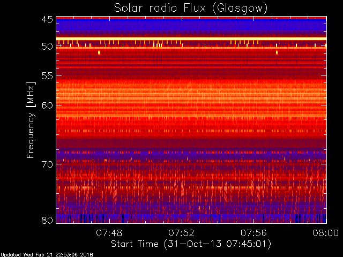Viewport: 343px width, 257px height.
Task: Click the 50 frequency tick label
Action: [x=47, y=47]
